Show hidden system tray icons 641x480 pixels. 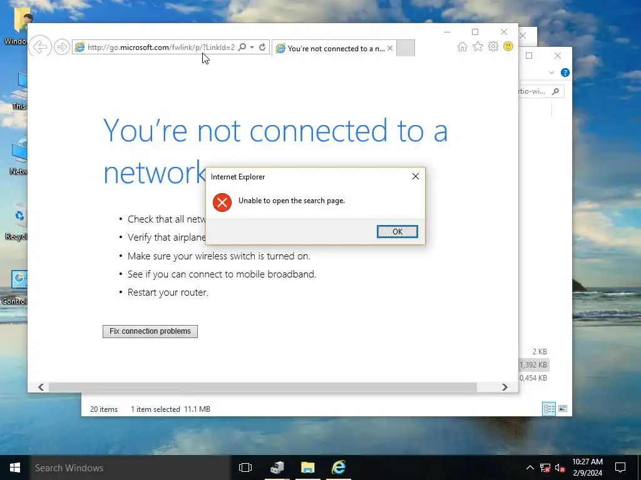[x=530, y=467]
